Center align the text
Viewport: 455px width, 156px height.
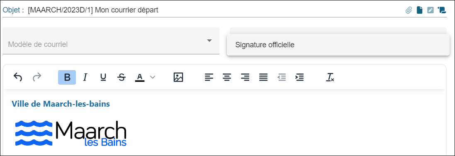[227, 77]
